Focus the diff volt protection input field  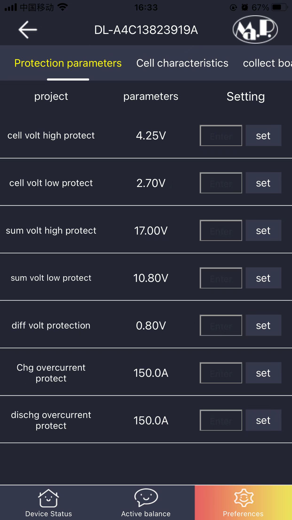tap(221, 325)
